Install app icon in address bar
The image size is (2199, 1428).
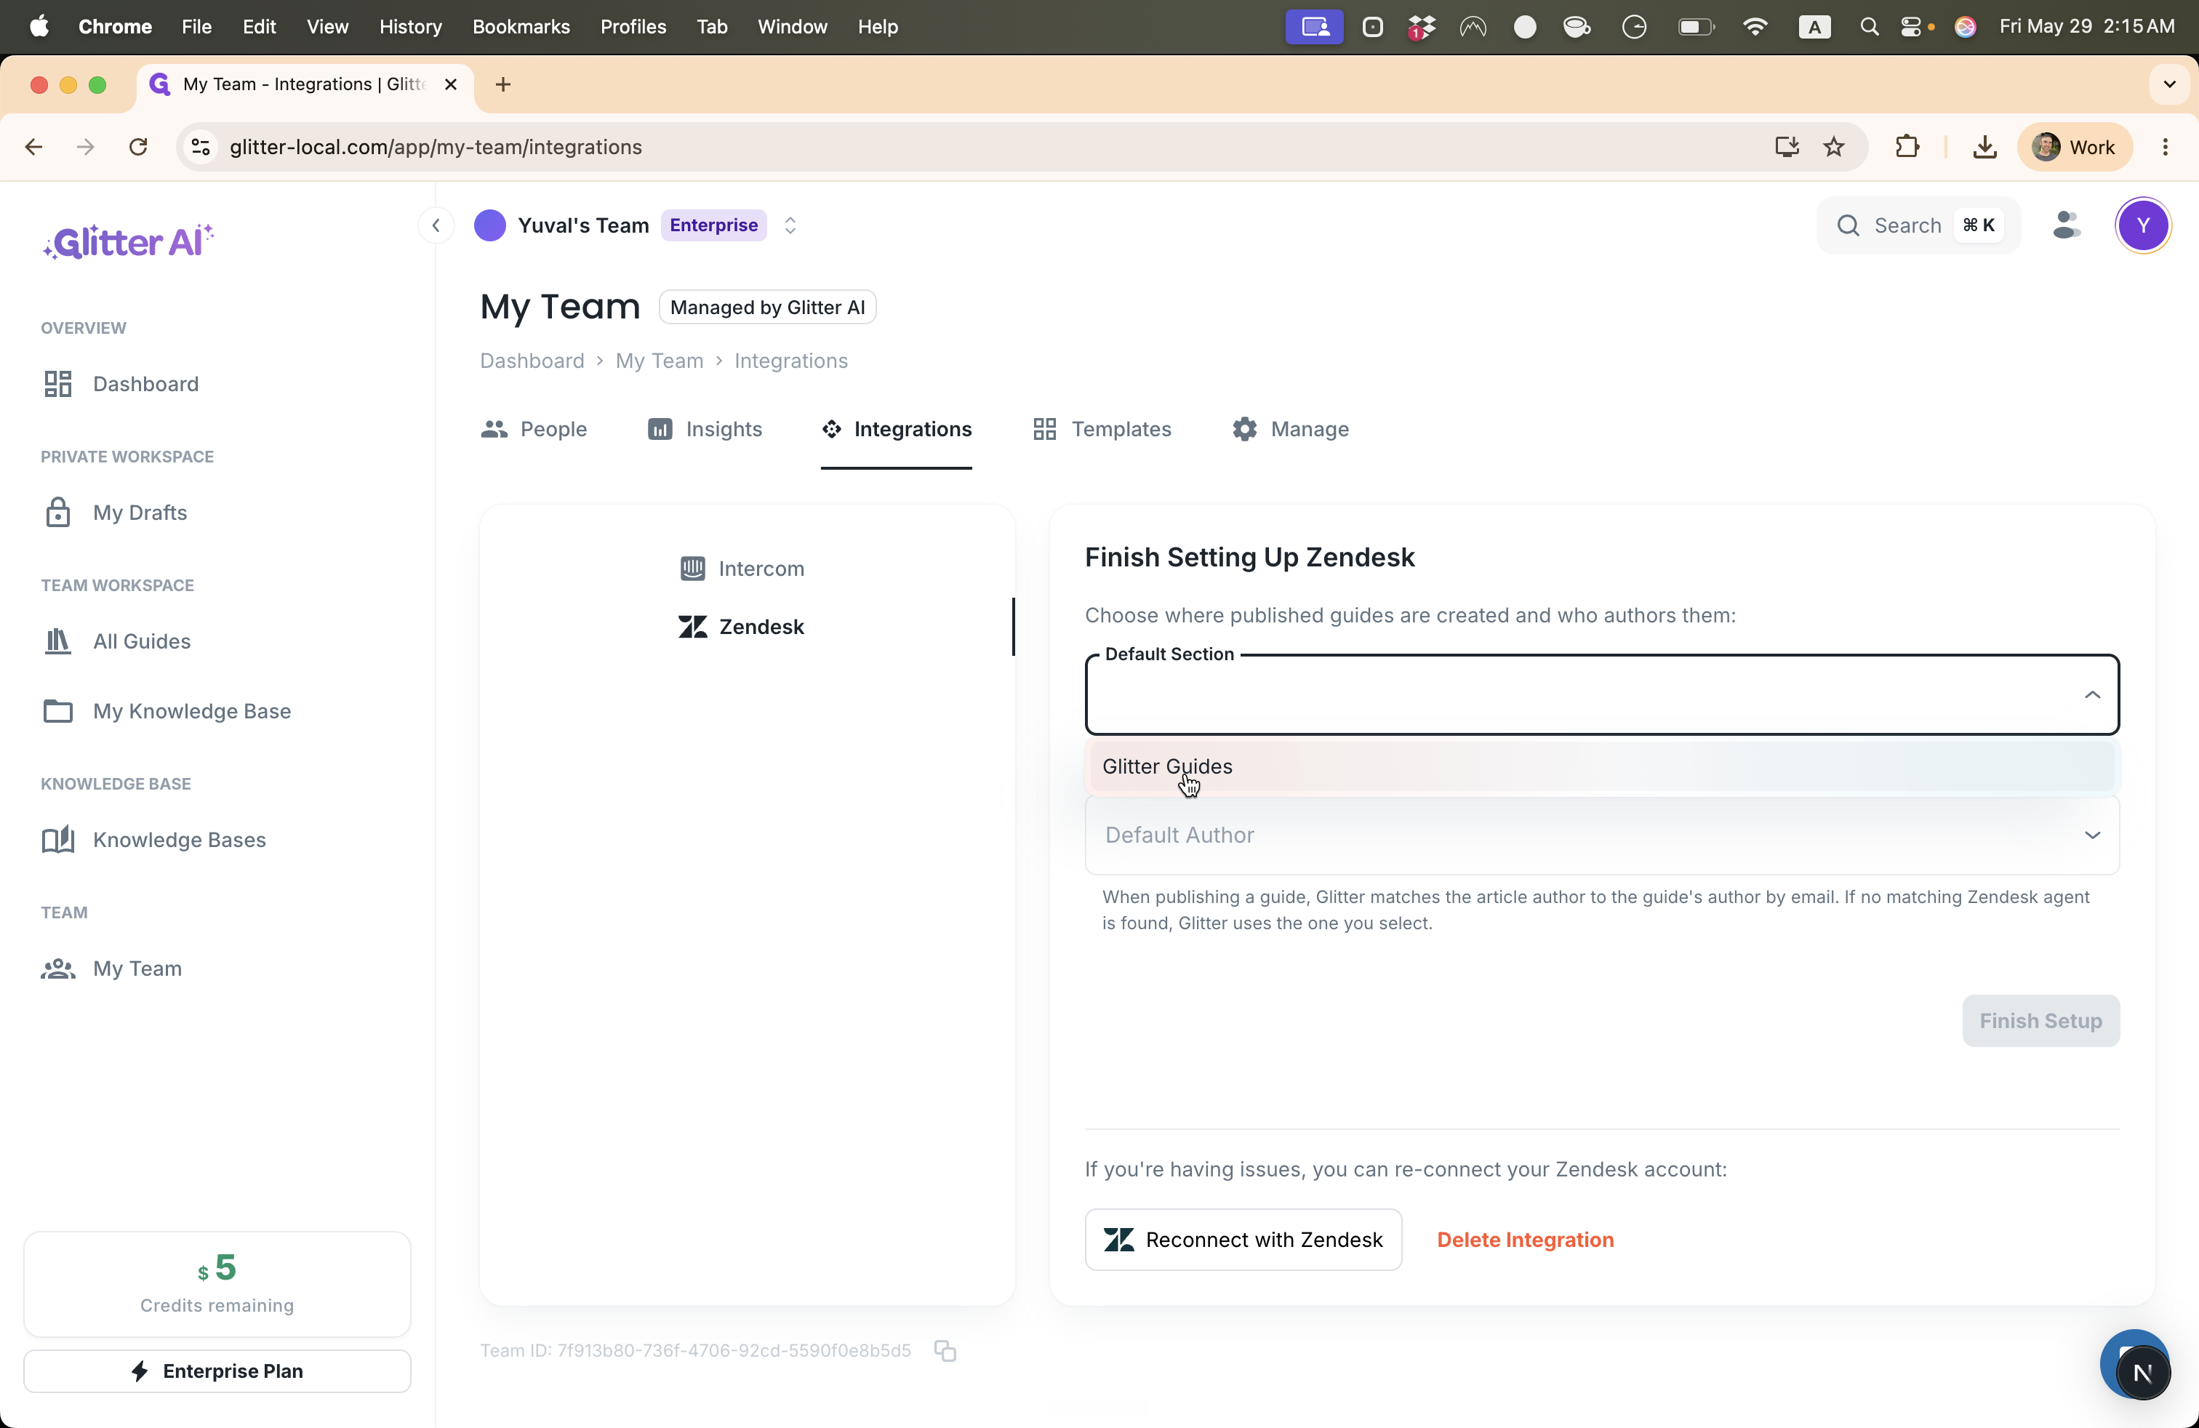[x=1786, y=147]
